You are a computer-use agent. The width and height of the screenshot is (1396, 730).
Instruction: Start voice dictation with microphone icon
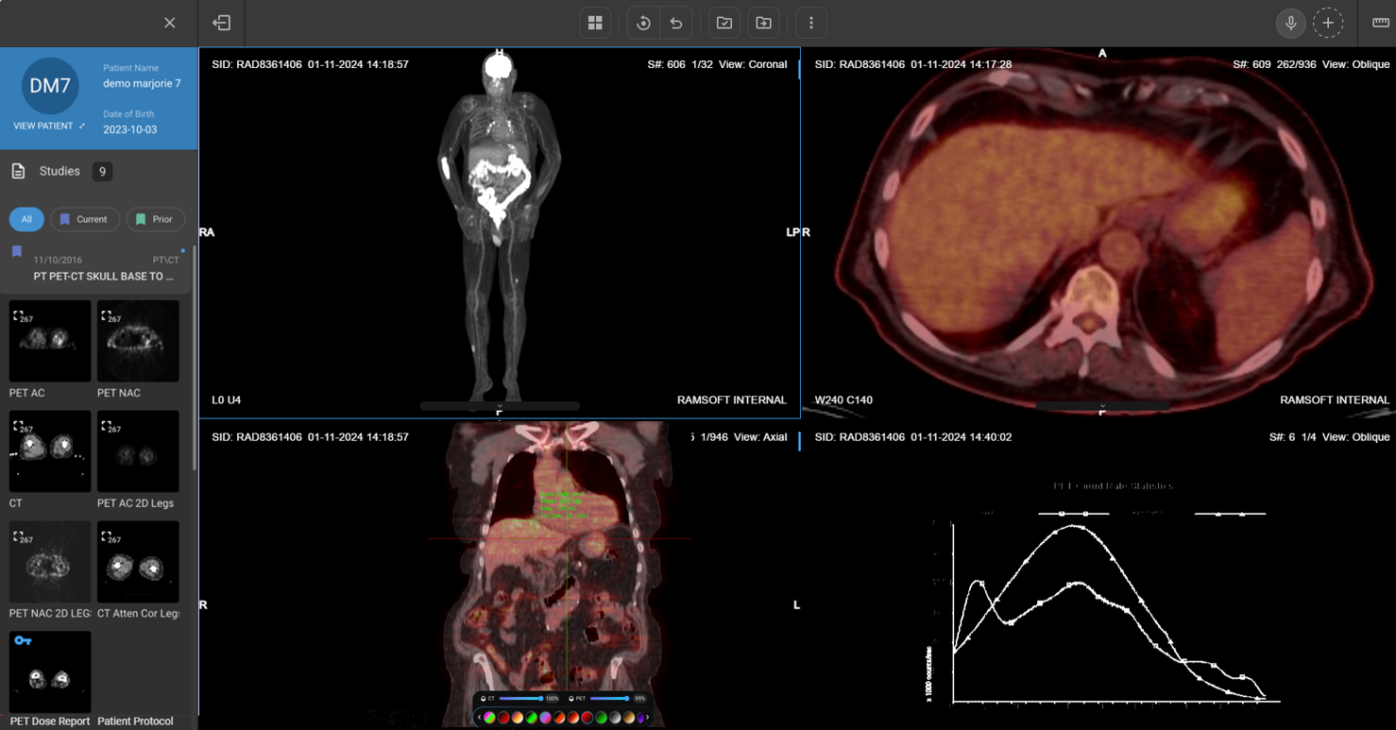1290,23
